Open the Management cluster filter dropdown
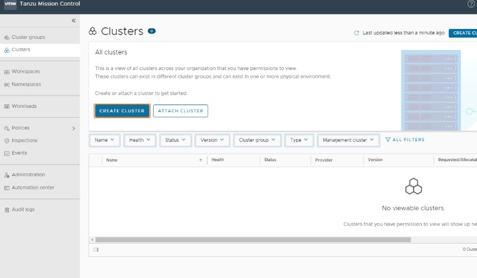 (x=348, y=140)
